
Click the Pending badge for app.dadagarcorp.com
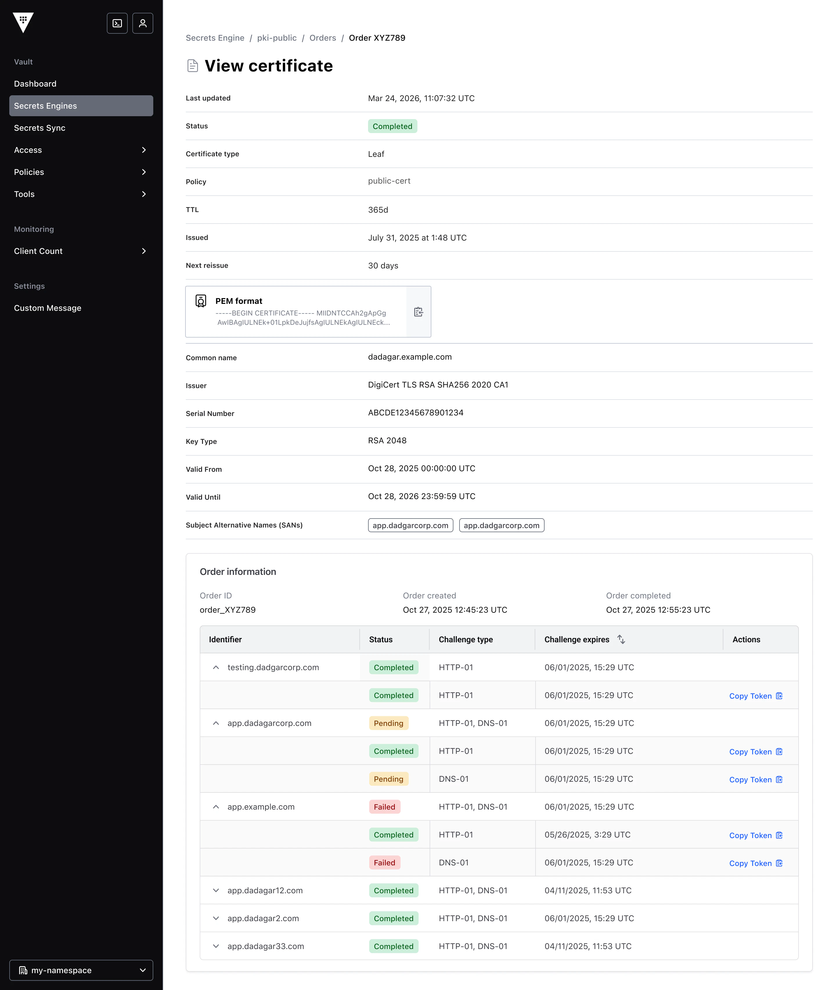pyautogui.click(x=389, y=723)
